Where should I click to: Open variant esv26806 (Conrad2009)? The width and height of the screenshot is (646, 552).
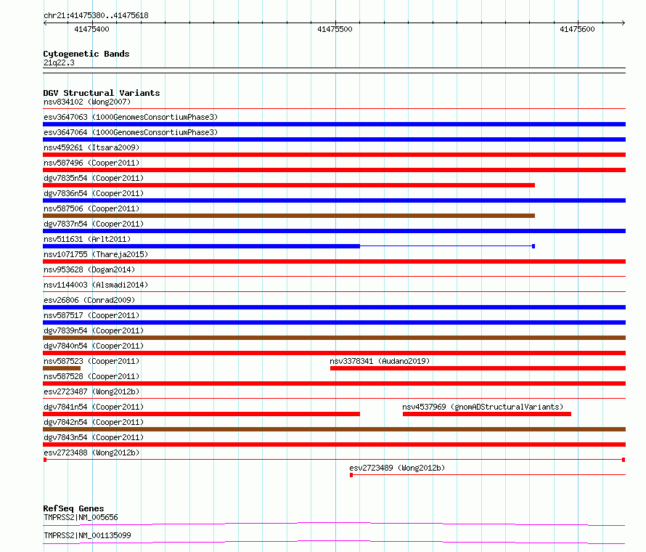point(89,300)
